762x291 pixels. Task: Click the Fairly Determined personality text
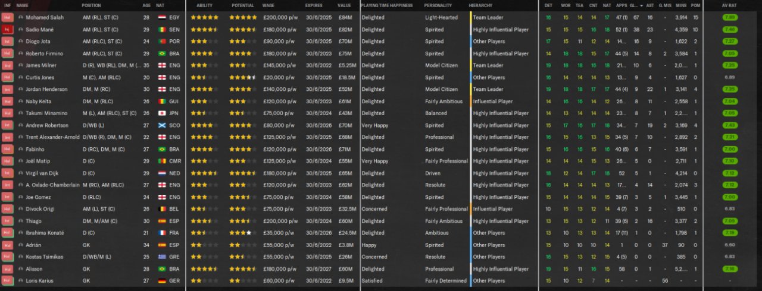coord(446,280)
